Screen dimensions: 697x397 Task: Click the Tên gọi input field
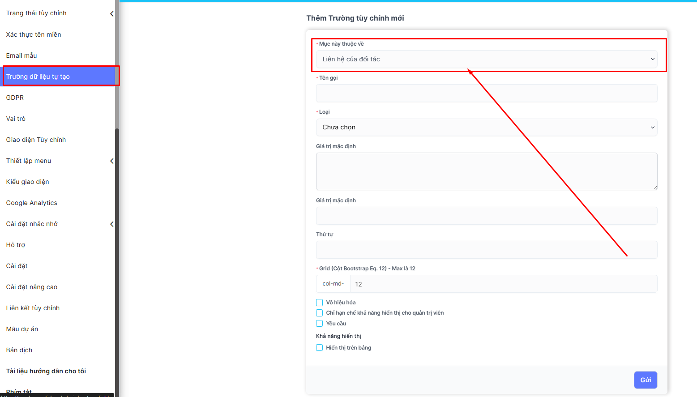486,93
